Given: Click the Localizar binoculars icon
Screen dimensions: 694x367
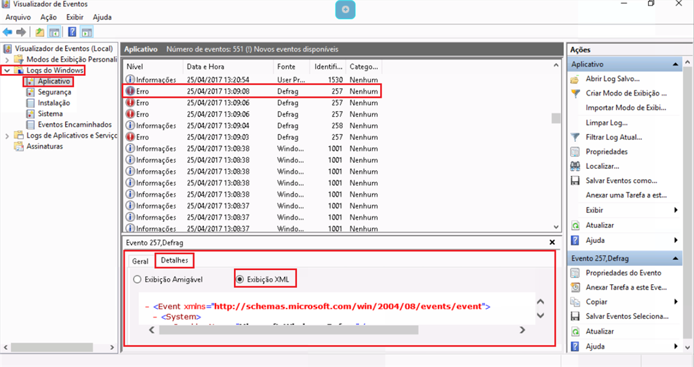Looking at the screenshot, I should pyautogui.click(x=575, y=166).
